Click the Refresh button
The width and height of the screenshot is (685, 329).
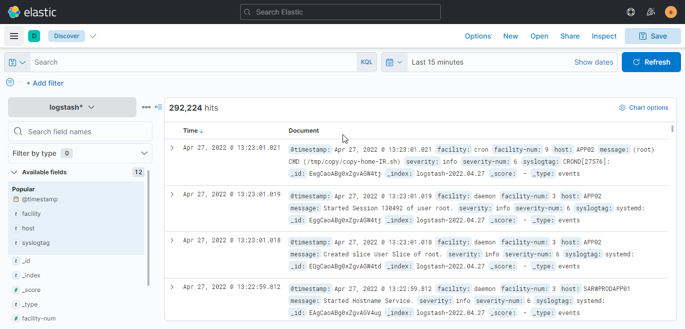(651, 62)
